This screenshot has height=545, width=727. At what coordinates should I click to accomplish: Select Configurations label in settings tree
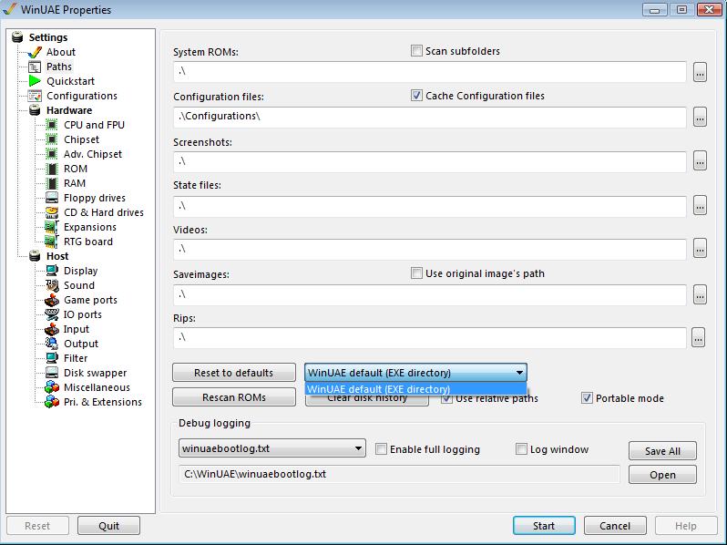coord(82,96)
